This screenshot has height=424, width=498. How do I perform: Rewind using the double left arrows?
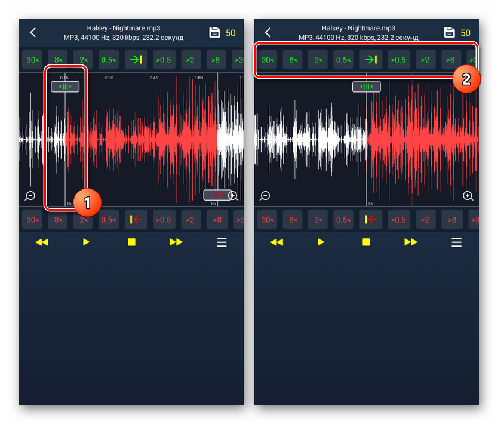tap(42, 242)
